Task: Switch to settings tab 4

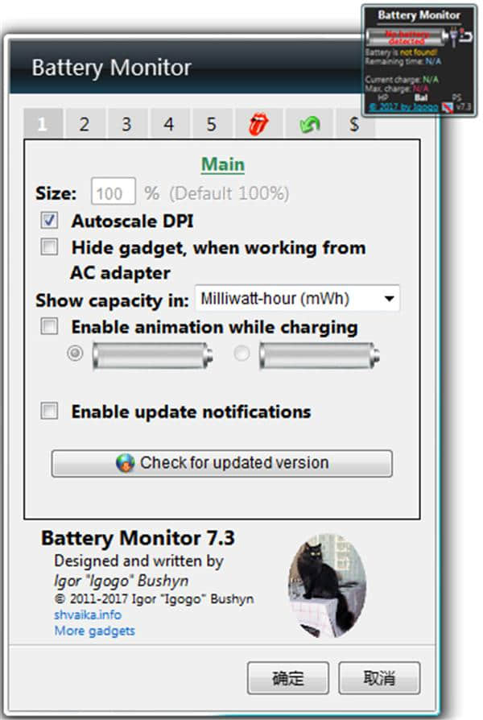Action: (x=168, y=125)
